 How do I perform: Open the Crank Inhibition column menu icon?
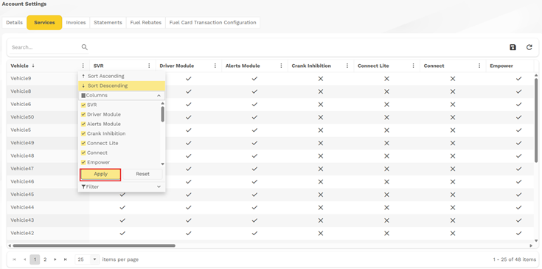tap(347, 66)
